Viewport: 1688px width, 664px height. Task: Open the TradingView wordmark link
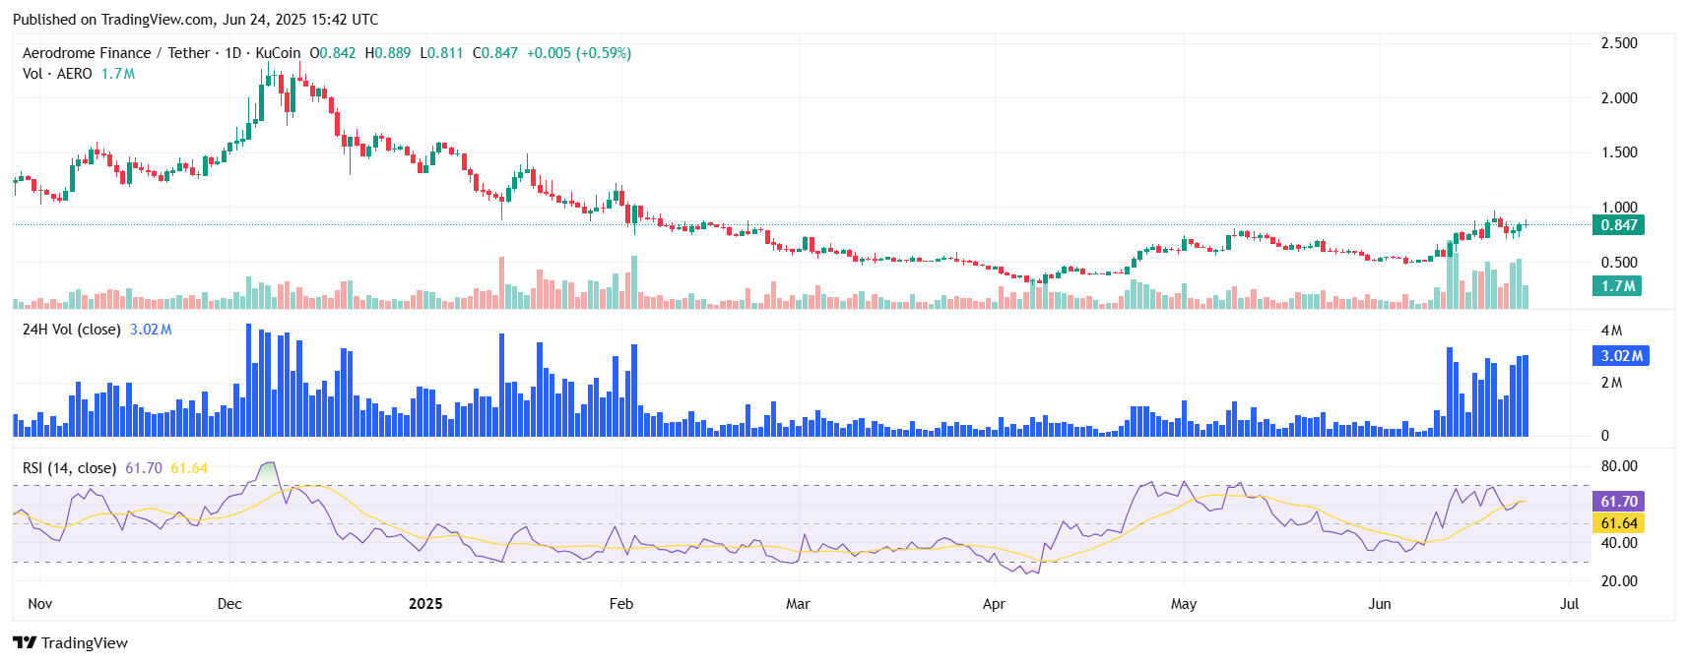click(85, 643)
